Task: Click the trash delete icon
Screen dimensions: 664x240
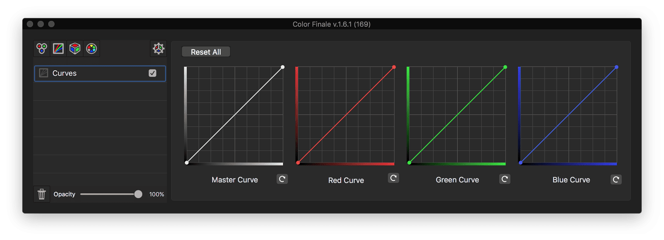Action: pos(41,194)
